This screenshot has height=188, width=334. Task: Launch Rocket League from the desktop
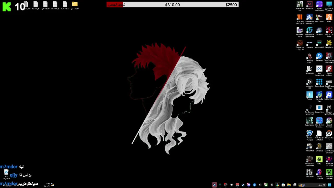(309, 136)
